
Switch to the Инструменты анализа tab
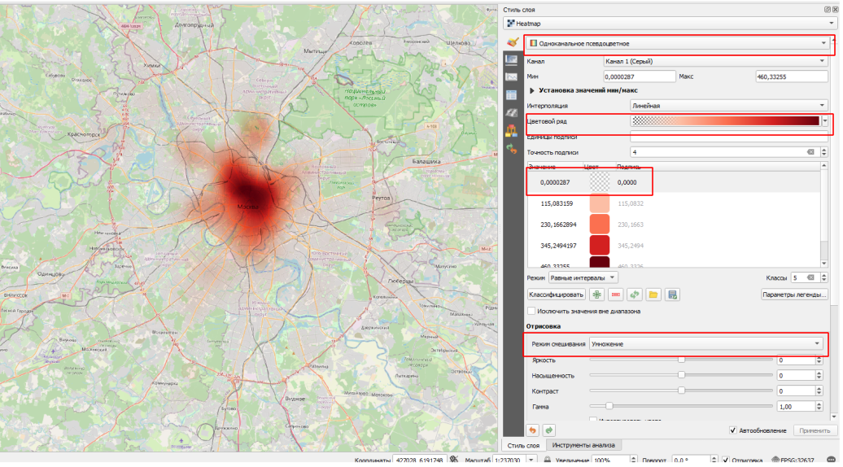click(x=583, y=446)
